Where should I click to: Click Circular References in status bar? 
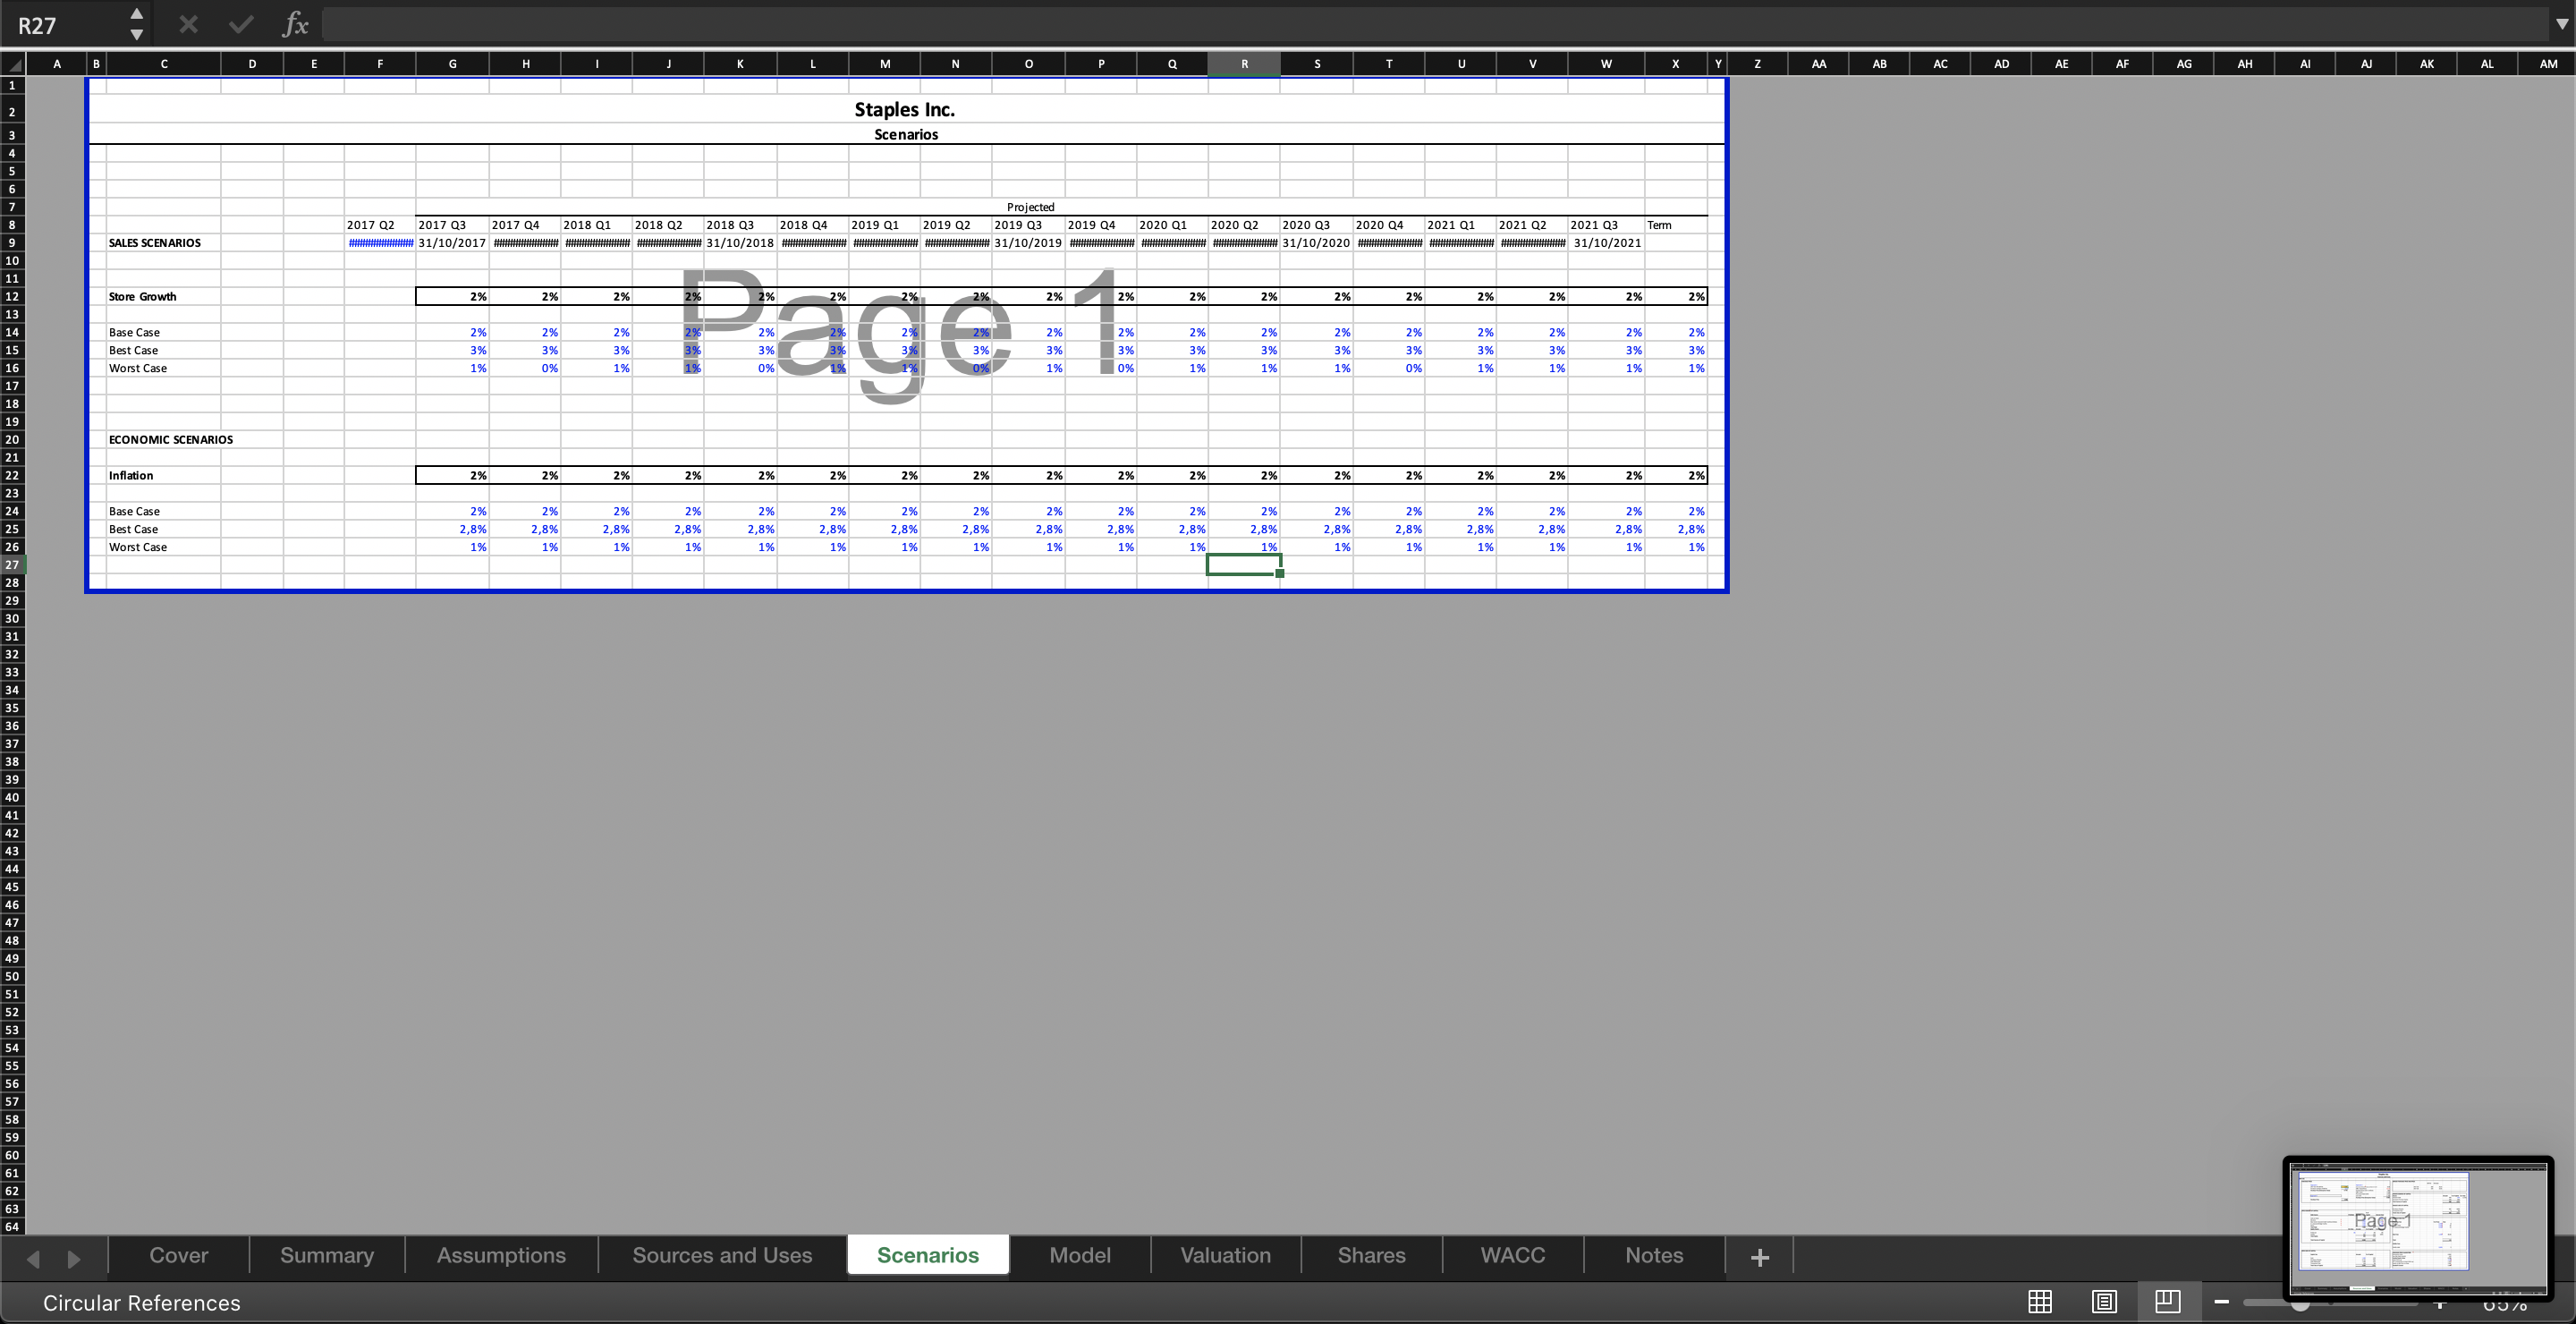point(142,1303)
